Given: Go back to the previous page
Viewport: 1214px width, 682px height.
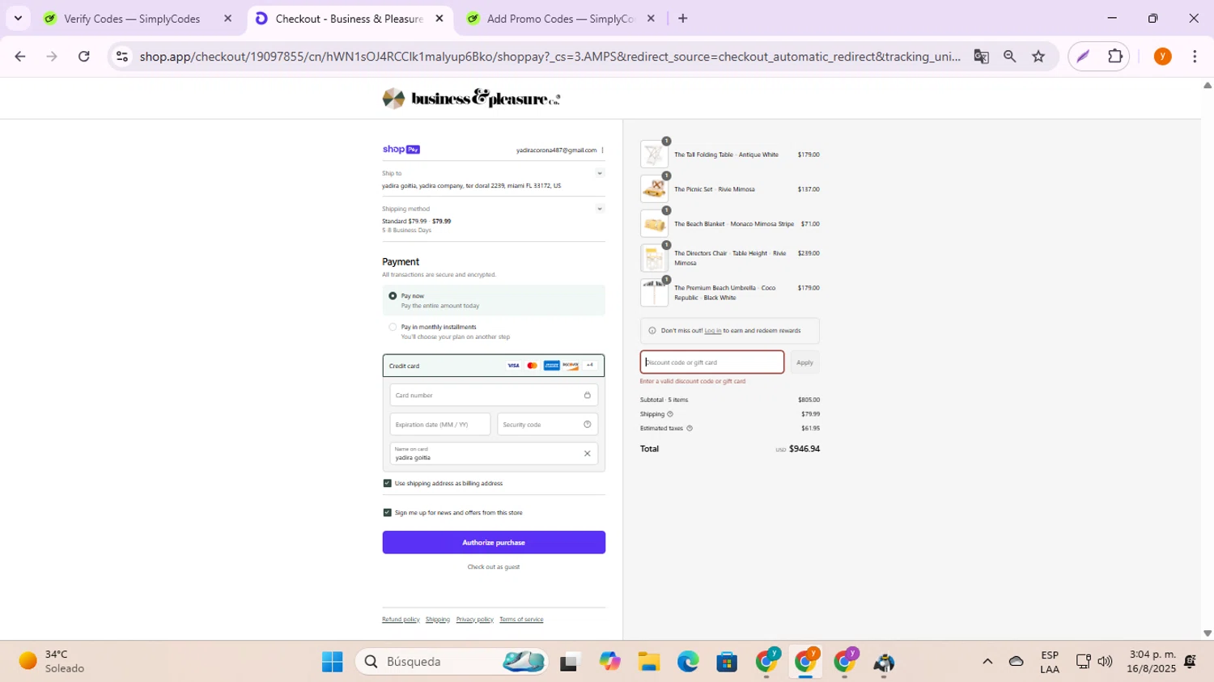Looking at the screenshot, I should [x=20, y=57].
